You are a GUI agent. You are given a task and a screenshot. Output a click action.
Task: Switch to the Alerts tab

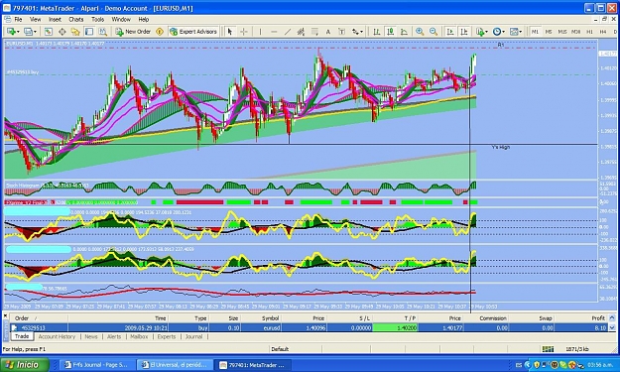(x=114, y=337)
